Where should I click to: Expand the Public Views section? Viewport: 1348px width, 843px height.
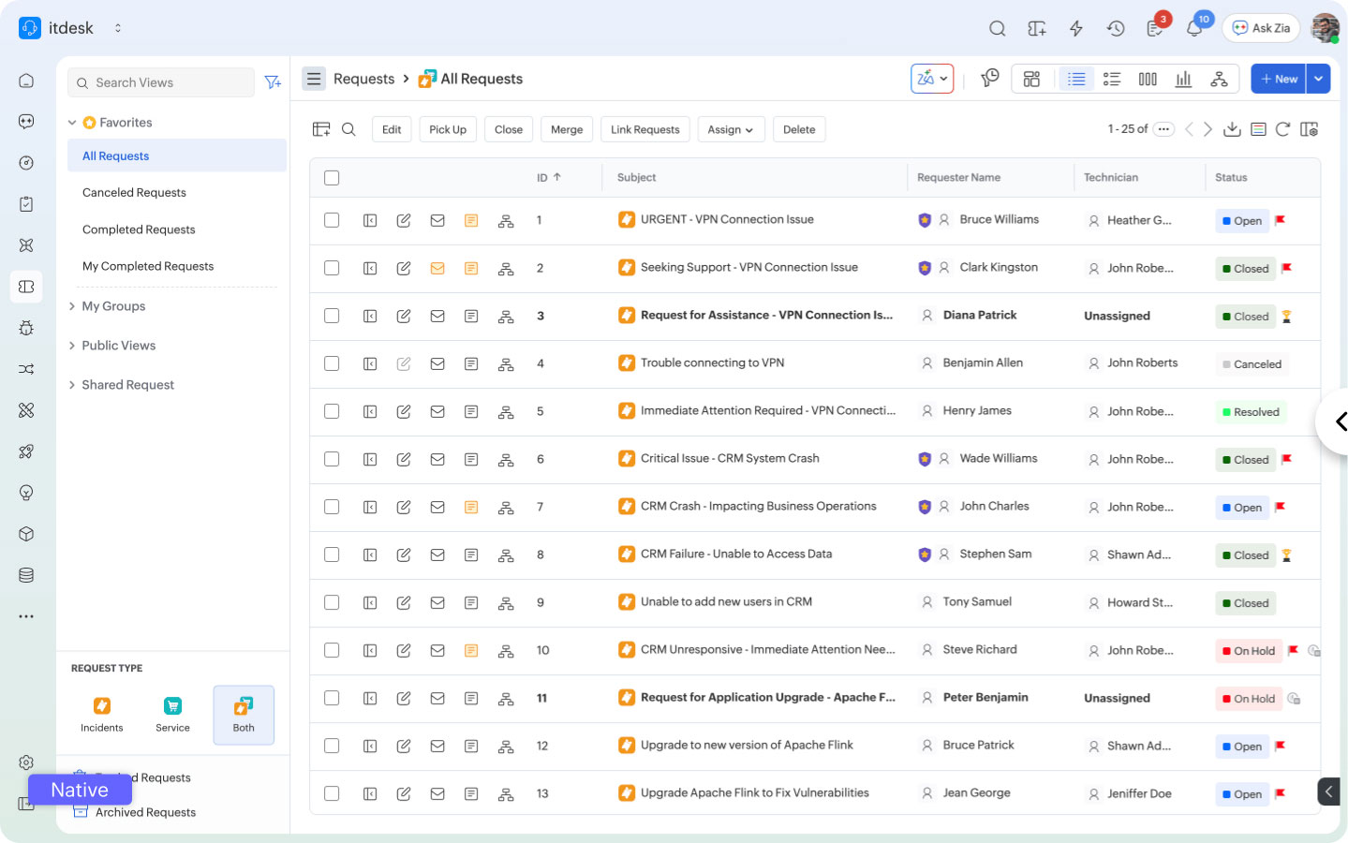coord(72,346)
